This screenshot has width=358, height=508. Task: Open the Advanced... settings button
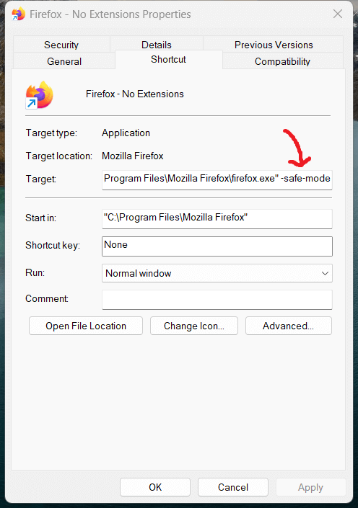click(288, 326)
